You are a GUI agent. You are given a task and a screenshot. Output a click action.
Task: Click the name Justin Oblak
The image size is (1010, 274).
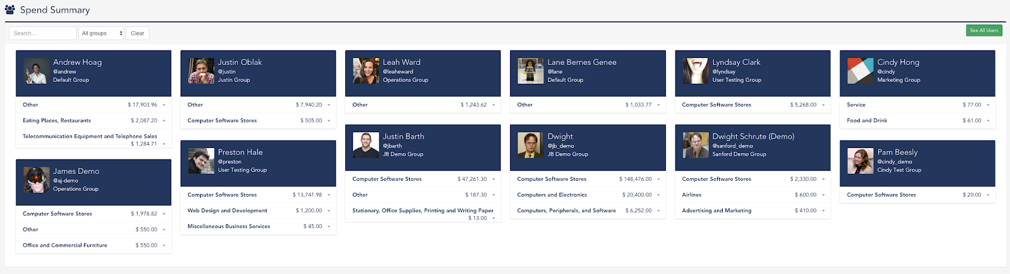pos(240,62)
